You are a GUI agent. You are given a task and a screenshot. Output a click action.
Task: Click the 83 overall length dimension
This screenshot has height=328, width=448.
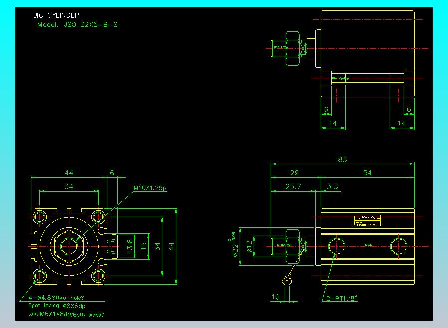click(x=342, y=160)
